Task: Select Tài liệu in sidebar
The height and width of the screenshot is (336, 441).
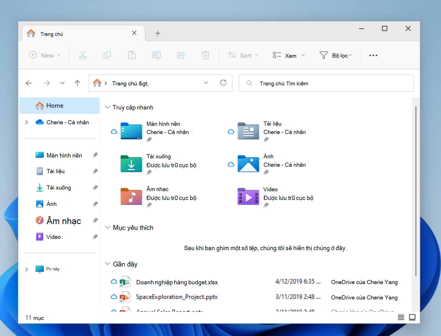Action: point(50,171)
